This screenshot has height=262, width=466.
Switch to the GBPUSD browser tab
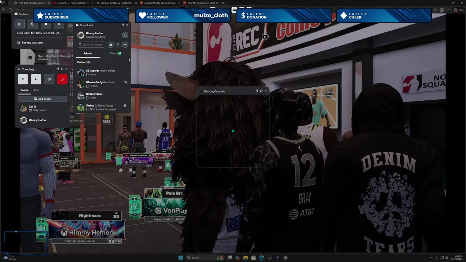click(x=116, y=3)
